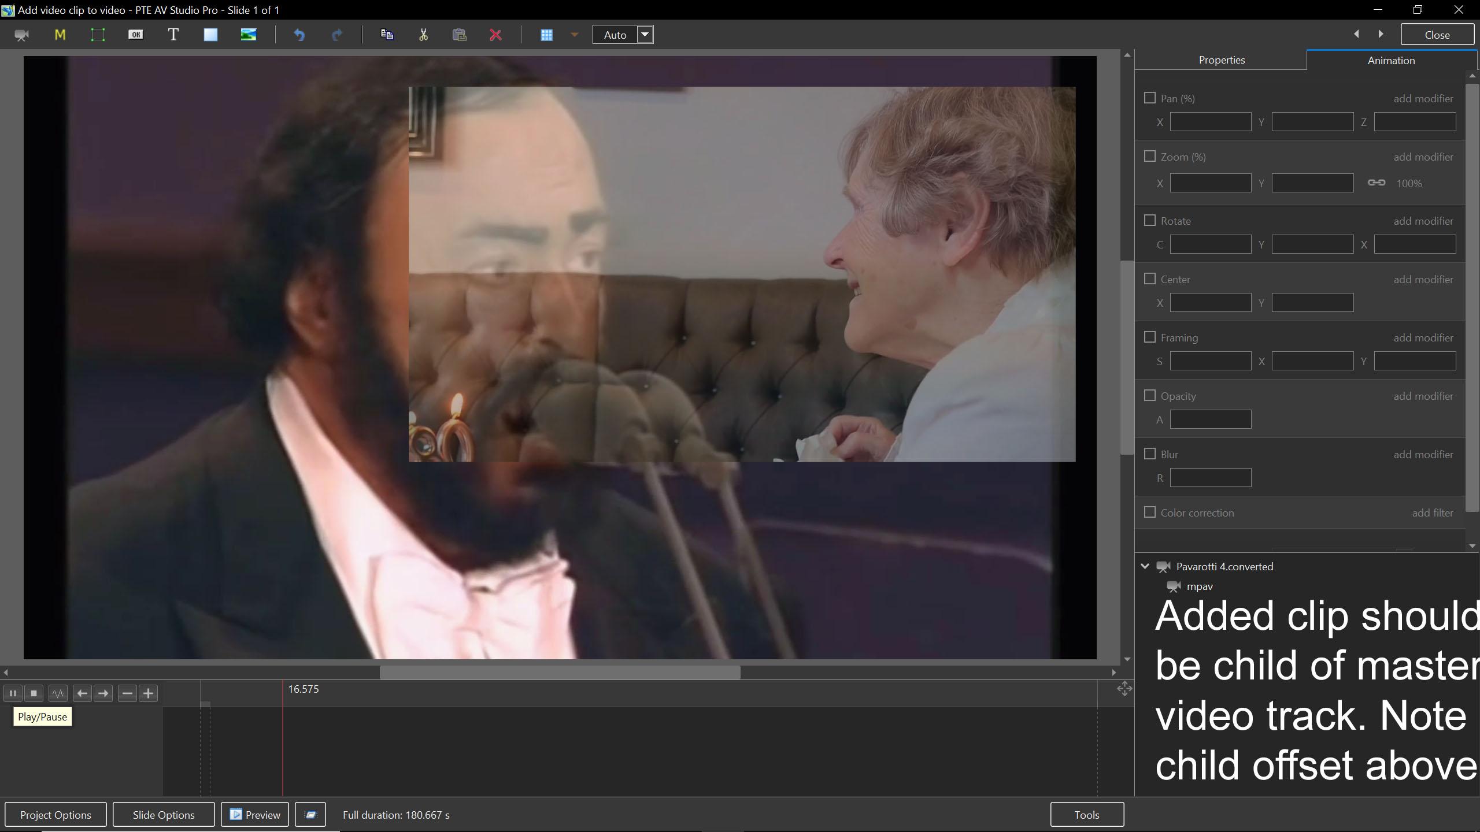Add an image object from the toolbar
Screen dimensions: 1480x832
click(x=249, y=35)
